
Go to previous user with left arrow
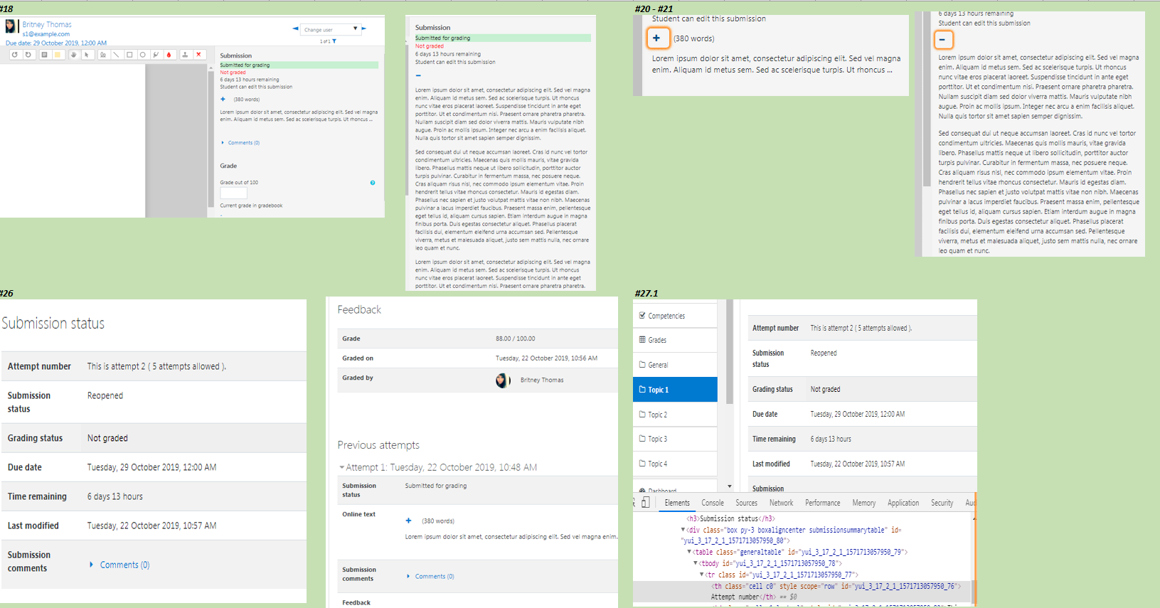pyautogui.click(x=295, y=28)
